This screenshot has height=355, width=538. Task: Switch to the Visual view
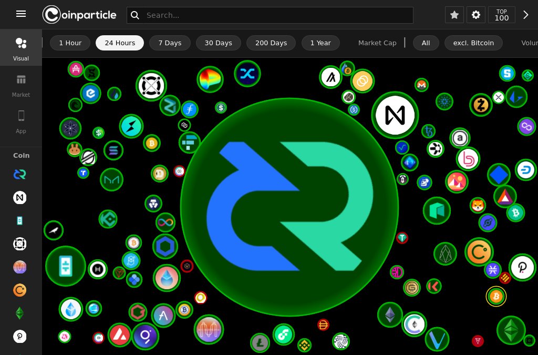click(21, 47)
